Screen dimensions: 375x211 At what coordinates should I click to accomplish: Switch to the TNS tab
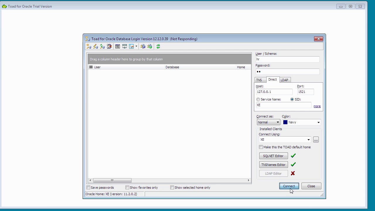point(259,80)
